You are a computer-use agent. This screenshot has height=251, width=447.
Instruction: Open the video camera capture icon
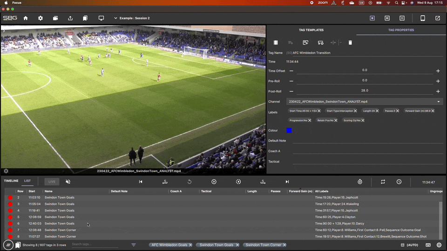point(55,18)
